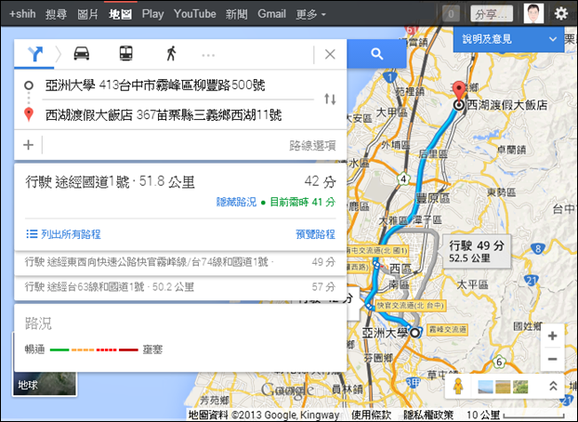
Task: Click the 亞洲大學 origin marker on map
Action: [x=415, y=333]
